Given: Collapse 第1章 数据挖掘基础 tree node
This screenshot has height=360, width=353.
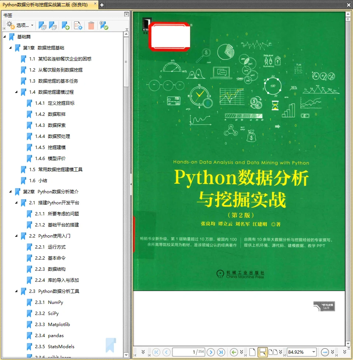Looking at the screenshot, I should [x=10, y=48].
